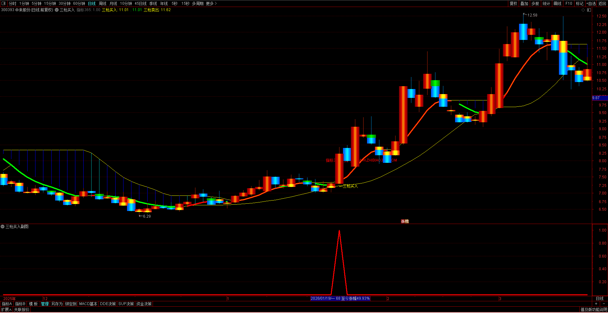
Task: Add stock with +自选 button
Action: pos(591,3)
